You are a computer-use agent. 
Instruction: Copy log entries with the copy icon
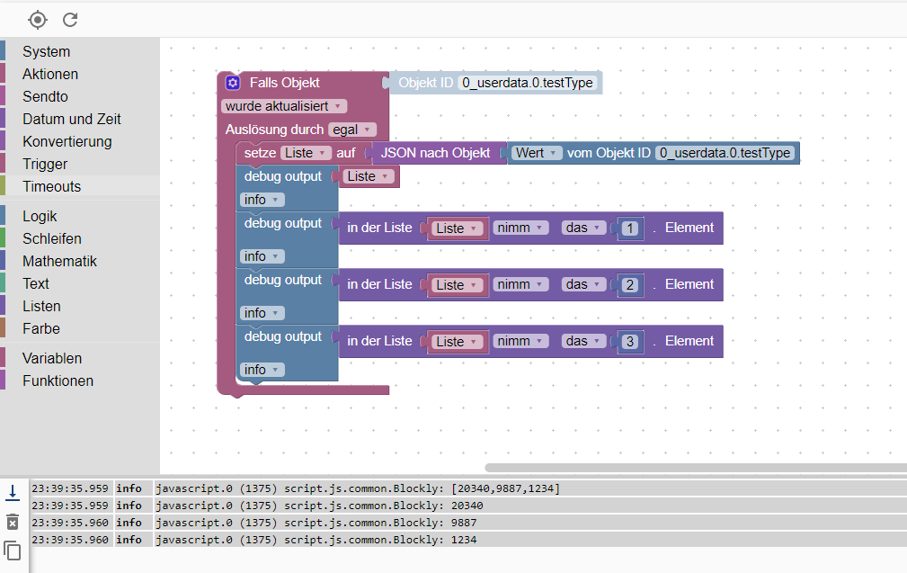click(13, 551)
